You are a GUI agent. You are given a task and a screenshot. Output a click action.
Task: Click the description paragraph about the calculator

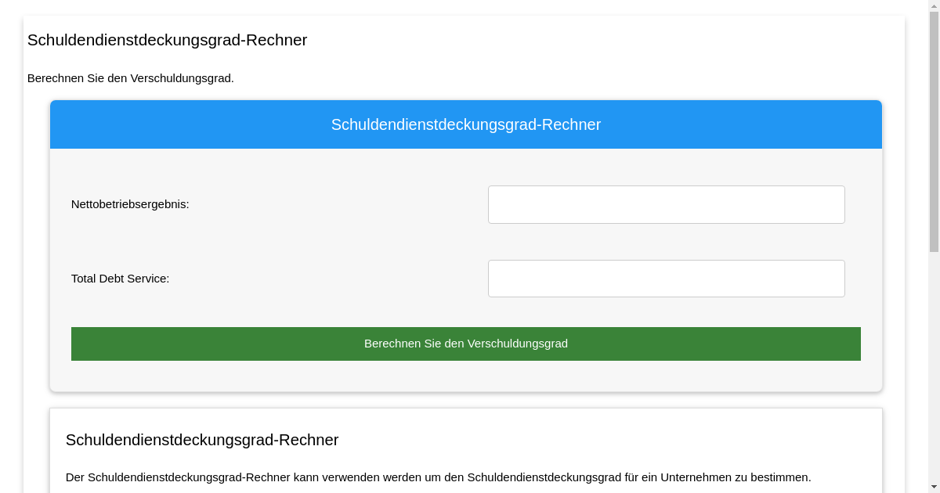tap(439, 477)
